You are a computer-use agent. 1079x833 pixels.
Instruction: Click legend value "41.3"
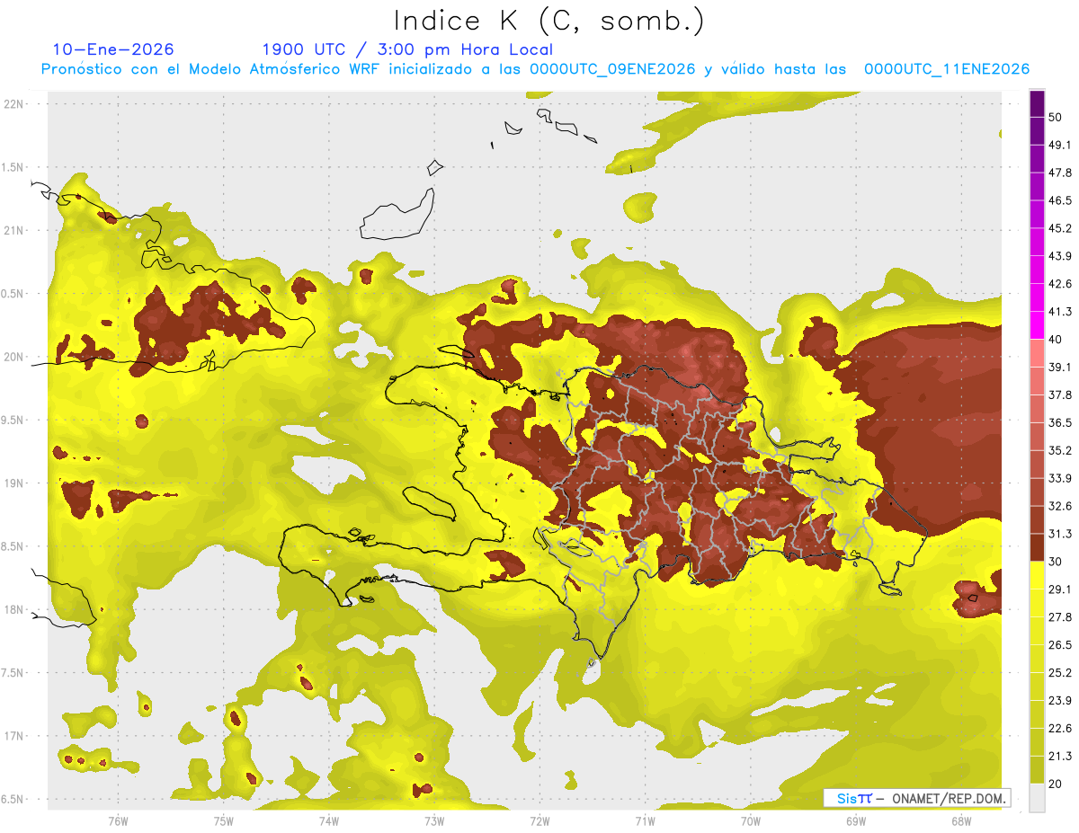1060,312
